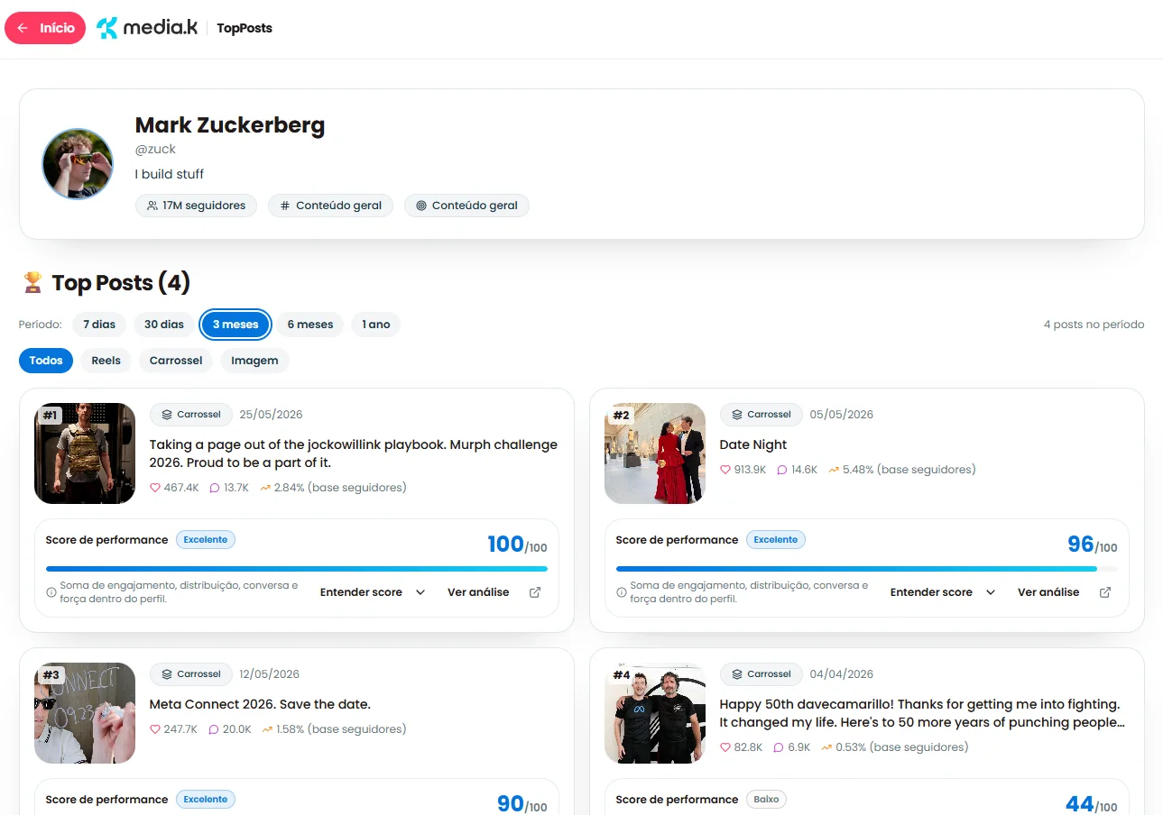Select the 30 dias period filter
Viewport: 1163px width, 815px height.
(164, 325)
